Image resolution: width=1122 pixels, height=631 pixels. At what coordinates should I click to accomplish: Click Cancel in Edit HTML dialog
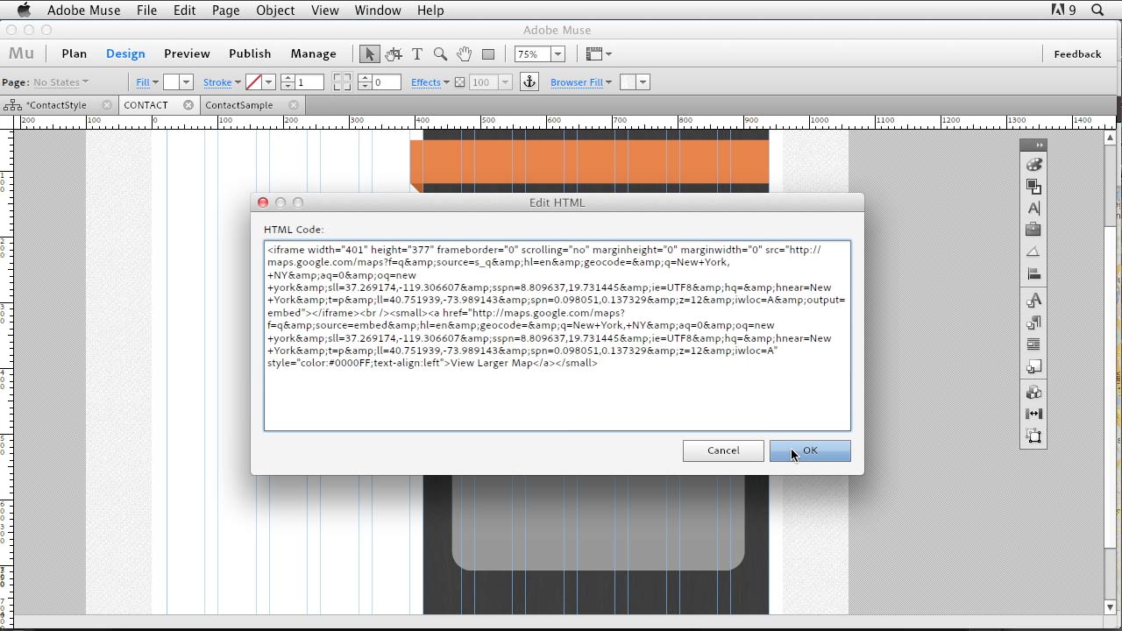pos(723,450)
